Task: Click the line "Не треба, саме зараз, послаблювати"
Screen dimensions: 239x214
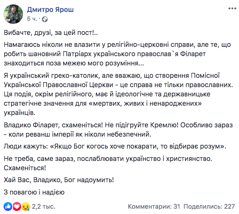Action: click(x=108, y=159)
